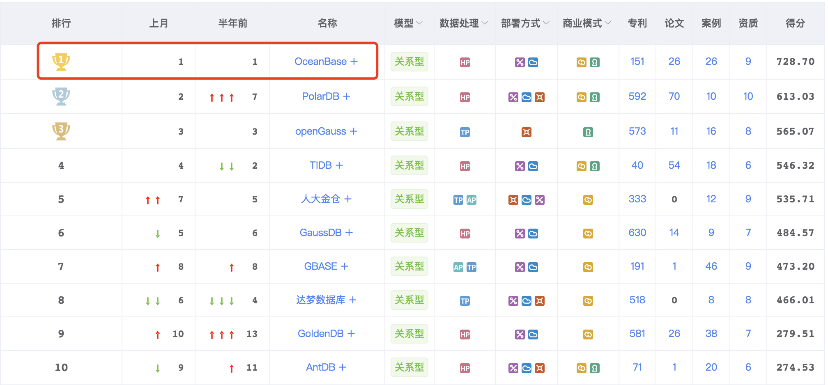The width and height of the screenshot is (828, 385).
Task: Click the 关系型 tag in TiDB row
Action: [409, 165]
